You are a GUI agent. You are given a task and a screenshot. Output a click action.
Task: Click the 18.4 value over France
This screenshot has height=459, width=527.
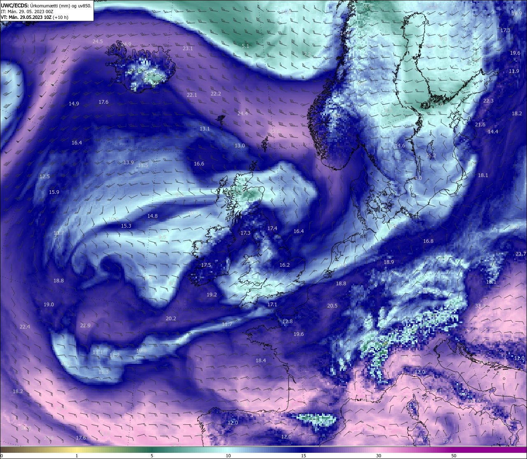[261, 360]
